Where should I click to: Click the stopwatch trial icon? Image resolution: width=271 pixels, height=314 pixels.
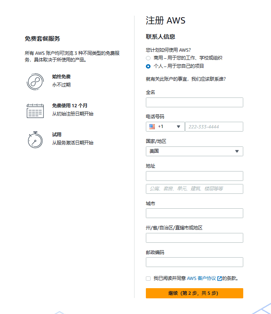pyautogui.click(x=35, y=140)
